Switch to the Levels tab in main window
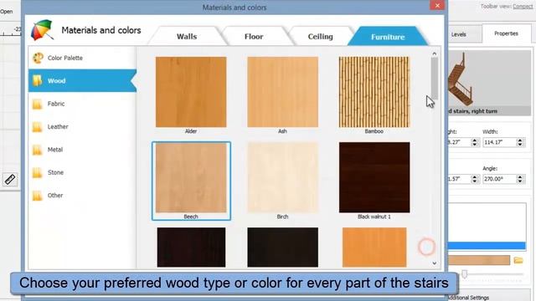The height and width of the screenshot is (301, 536). pos(458,34)
